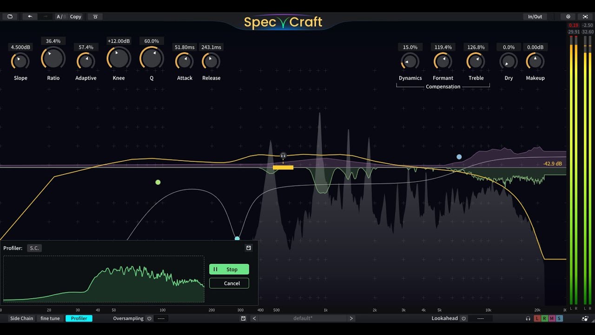Toggle the Lookahead power button
Screen dimensions: 595x335
pos(463,318)
